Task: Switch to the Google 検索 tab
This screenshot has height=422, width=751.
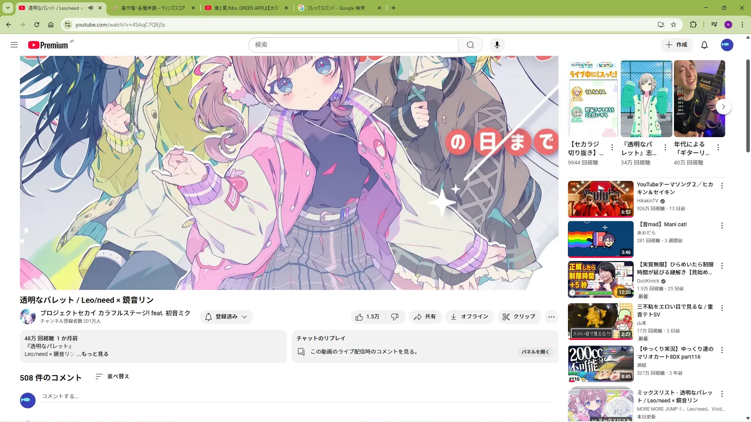Action: click(336, 8)
